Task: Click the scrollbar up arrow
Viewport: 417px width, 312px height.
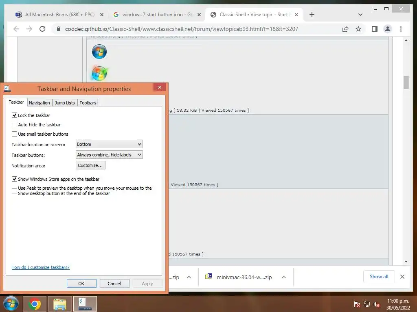Action: pyautogui.click(x=406, y=40)
